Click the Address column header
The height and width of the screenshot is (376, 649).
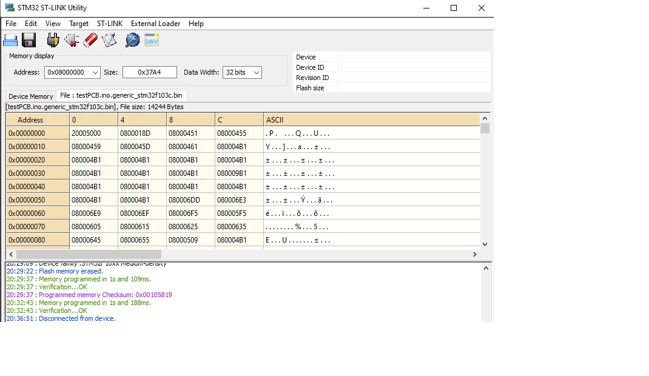[x=38, y=120]
